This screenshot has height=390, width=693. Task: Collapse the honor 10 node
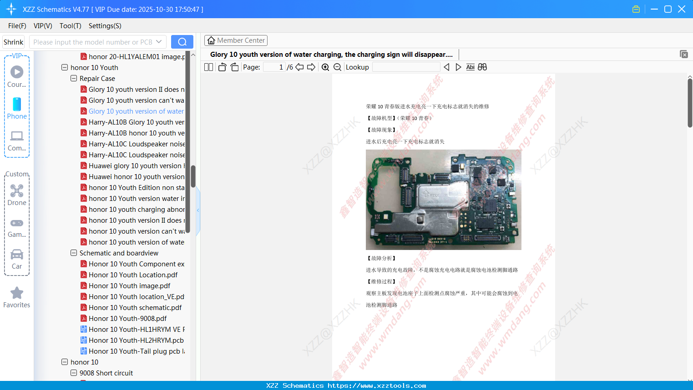point(65,362)
